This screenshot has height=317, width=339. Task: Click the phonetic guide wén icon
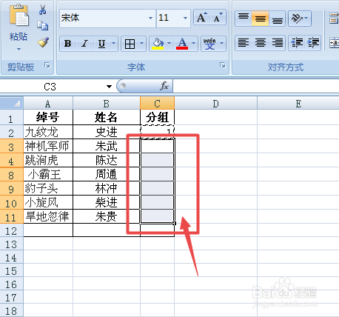pyautogui.click(x=209, y=44)
